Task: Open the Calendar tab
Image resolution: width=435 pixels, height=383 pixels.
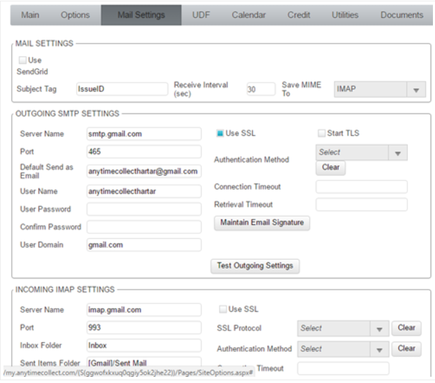Action: coord(248,15)
